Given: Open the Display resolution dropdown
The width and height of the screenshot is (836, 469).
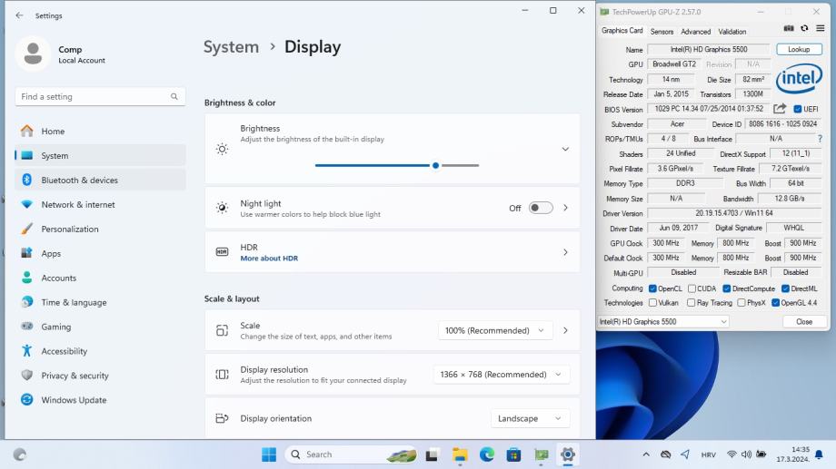Looking at the screenshot, I should click(501, 374).
